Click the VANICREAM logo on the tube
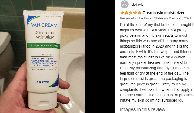Viewport: 194px width, 113px height. [x=44, y=25]
